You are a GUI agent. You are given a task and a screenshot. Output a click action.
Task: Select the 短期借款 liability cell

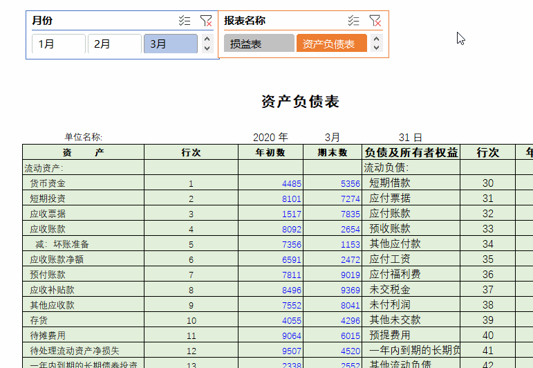click(x=411, y=183)
